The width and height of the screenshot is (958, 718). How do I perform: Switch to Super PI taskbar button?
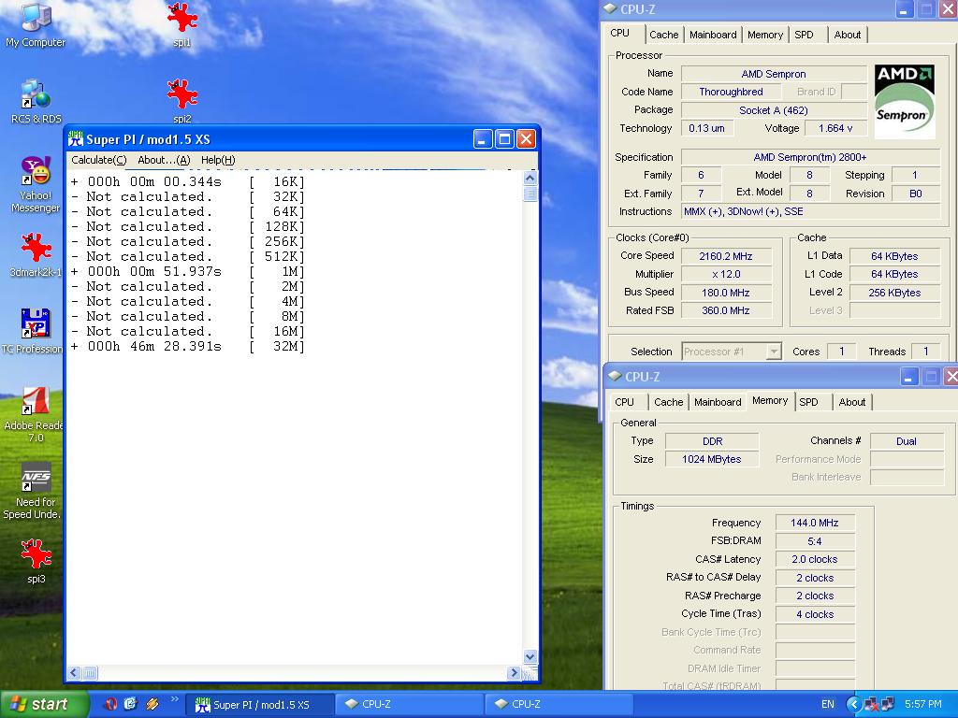point(262,704)
